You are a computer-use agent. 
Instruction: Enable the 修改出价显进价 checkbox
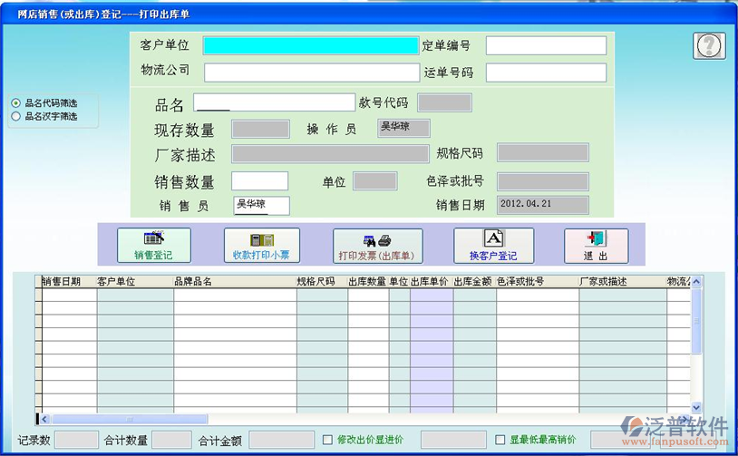[x=327, y=440]
